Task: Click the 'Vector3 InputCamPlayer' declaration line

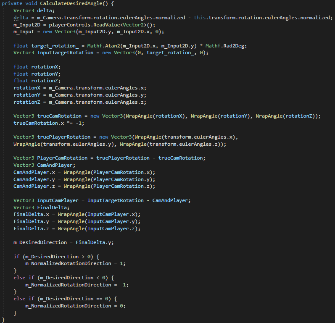Action: [102, 200]
